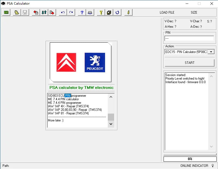The height and width of the screenshot is (169, 218).
Task: Click 'ME 7.4.4 PIN programmer' line
Action: (x=65, y=103)
